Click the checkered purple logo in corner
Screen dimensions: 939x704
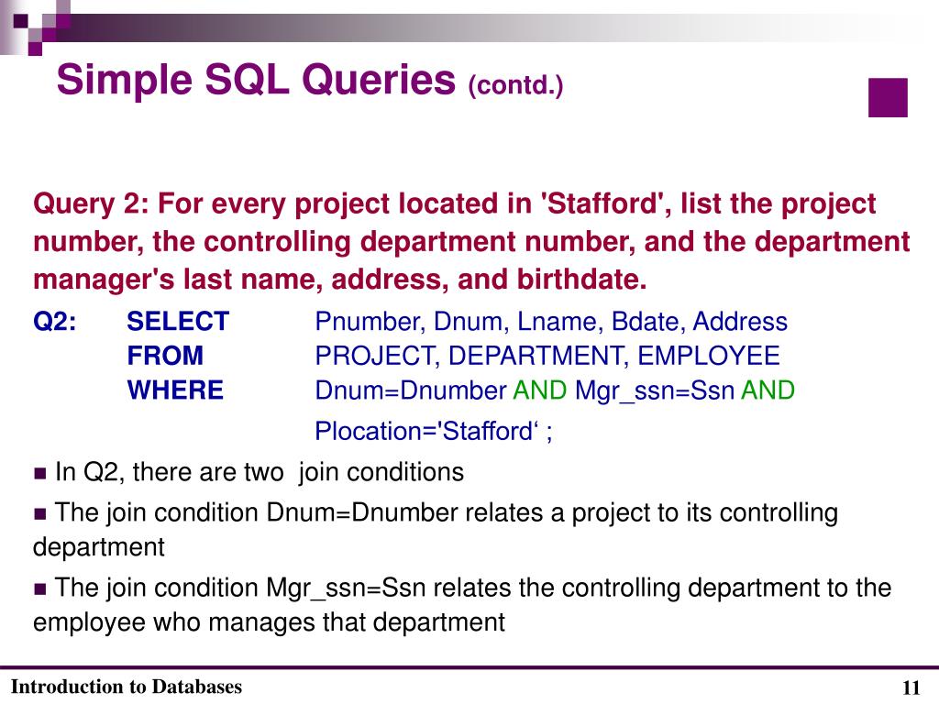[x=35, y=27]
